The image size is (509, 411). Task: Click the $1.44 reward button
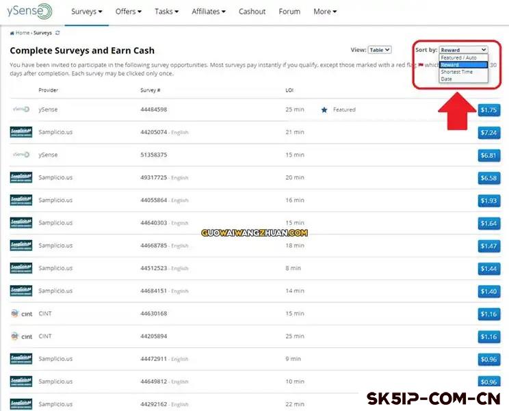(489, 269)
